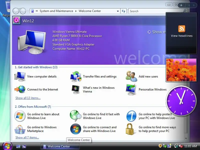Click the padlock protect your PC icon
The height and width of the screenshot is (150, 200).
click(129, 129)
